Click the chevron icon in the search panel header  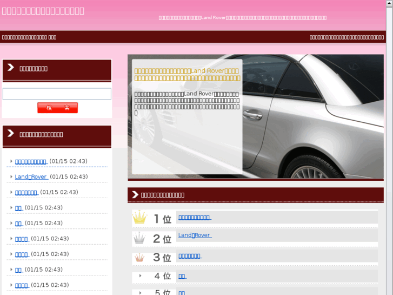click(10, 67)
